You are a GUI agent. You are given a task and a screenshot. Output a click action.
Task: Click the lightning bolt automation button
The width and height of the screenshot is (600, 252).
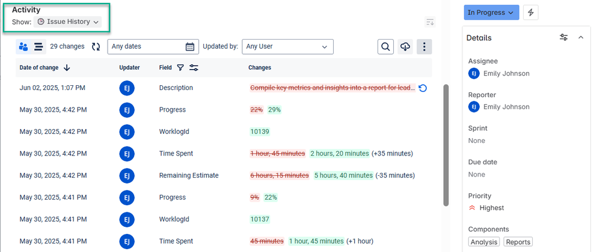530,13
